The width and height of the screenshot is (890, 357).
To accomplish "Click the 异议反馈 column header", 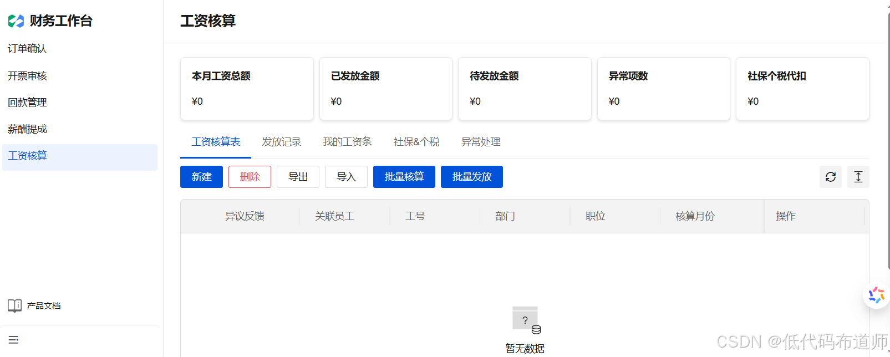I will (245, 216).
